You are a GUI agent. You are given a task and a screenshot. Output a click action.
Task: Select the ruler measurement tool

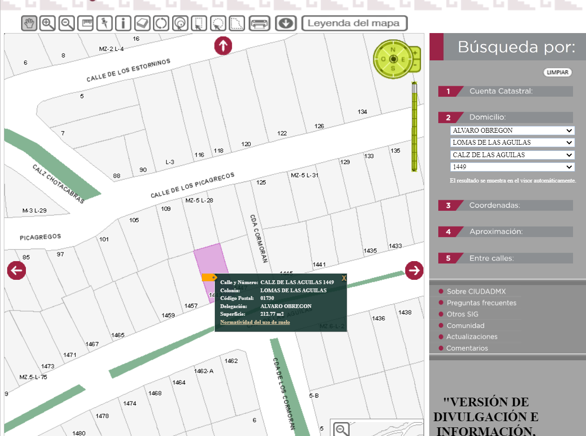[85, 23]
